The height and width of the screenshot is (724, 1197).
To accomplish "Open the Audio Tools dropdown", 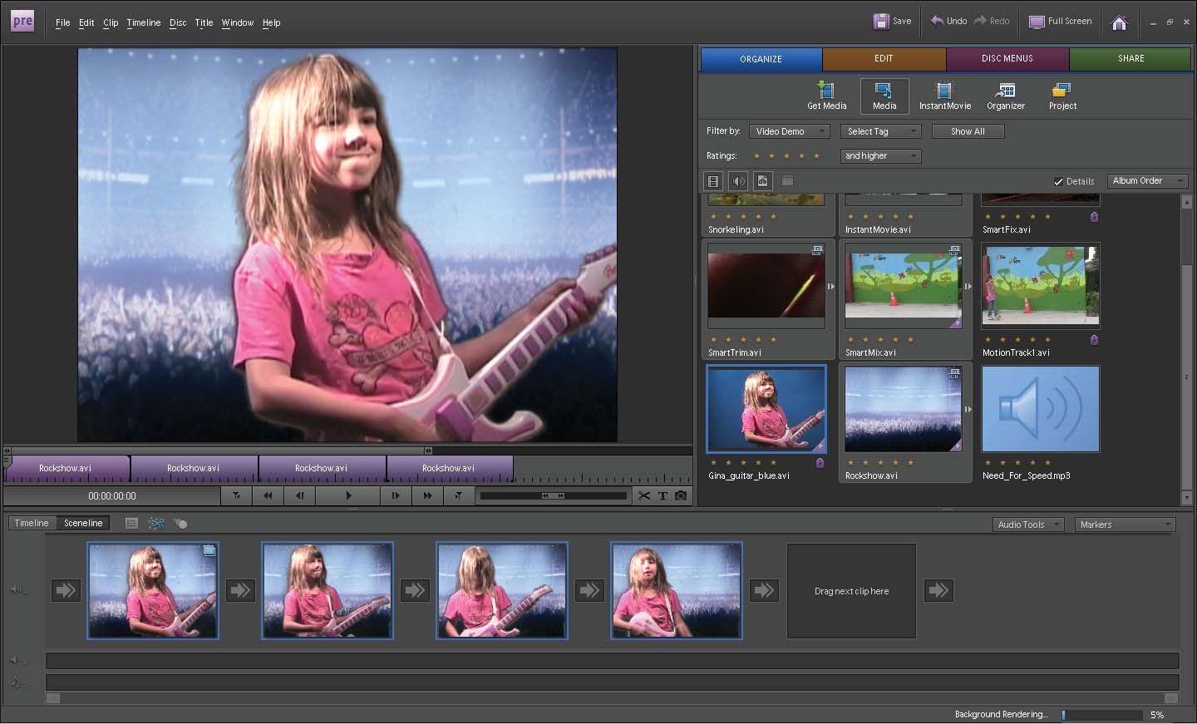I will pyautogui.click(x=1029, y=525).
